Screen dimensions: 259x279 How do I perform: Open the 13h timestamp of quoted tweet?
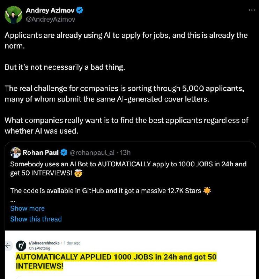[x=125, y=153]
